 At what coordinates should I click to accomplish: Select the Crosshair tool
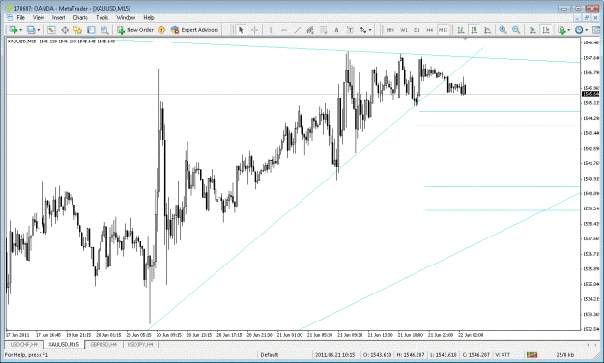pyautogui.click(x=254, y=30)
